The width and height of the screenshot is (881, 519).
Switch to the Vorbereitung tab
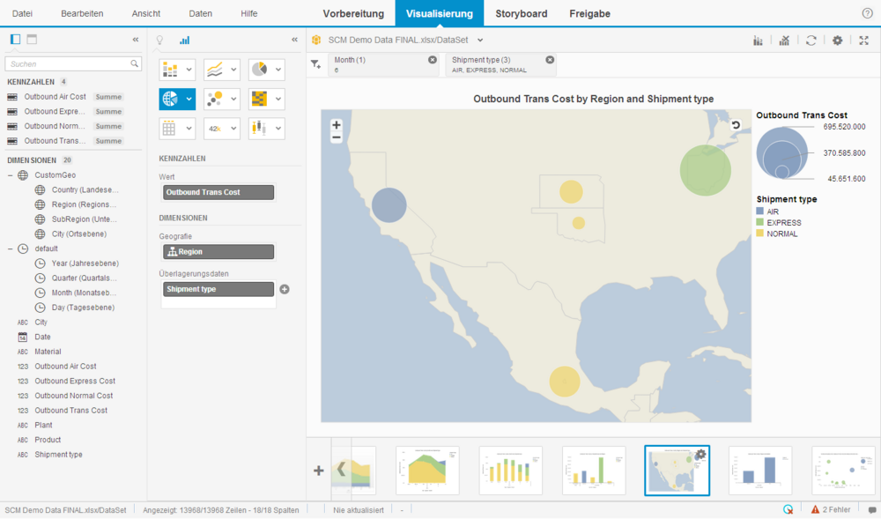click(x=353, y=13)
